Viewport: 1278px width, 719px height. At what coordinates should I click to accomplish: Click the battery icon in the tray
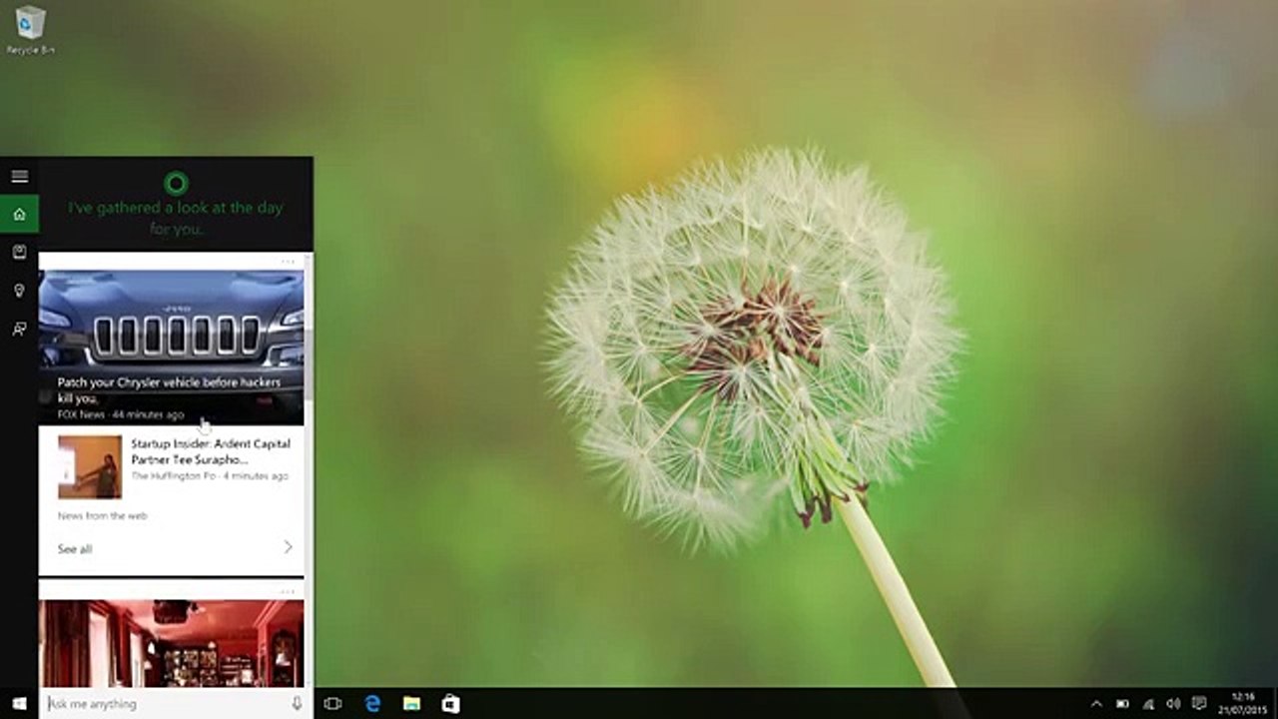click(1122, 703)
